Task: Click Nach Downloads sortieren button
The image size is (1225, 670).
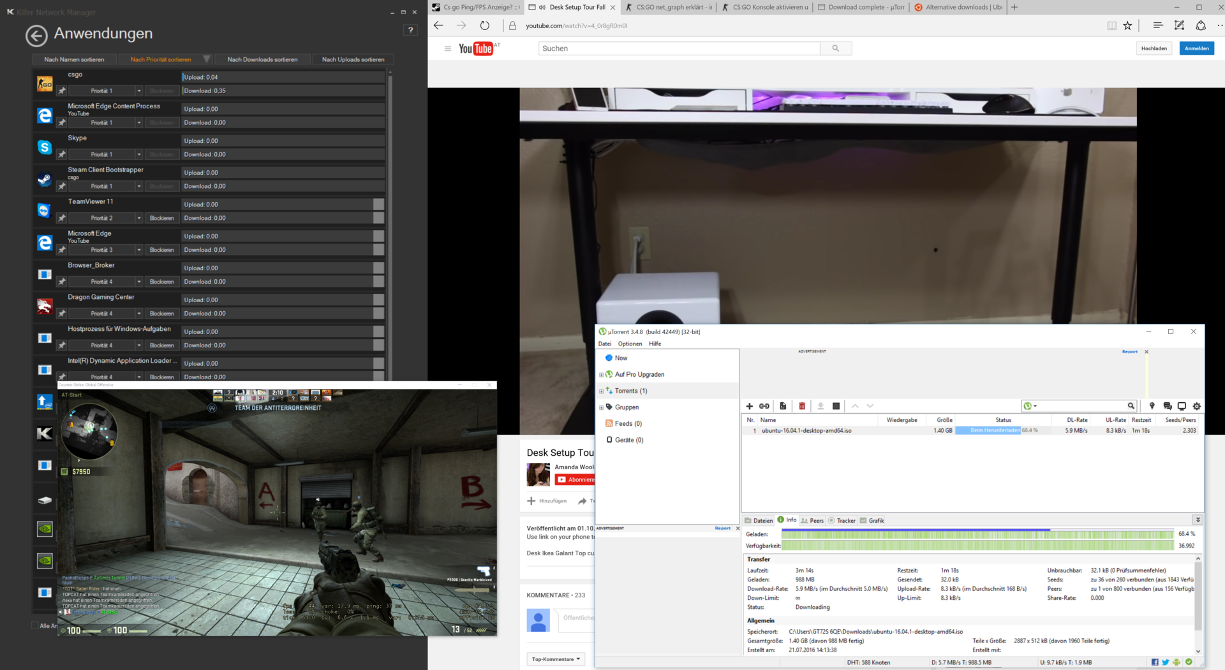Action: point(262,59)
